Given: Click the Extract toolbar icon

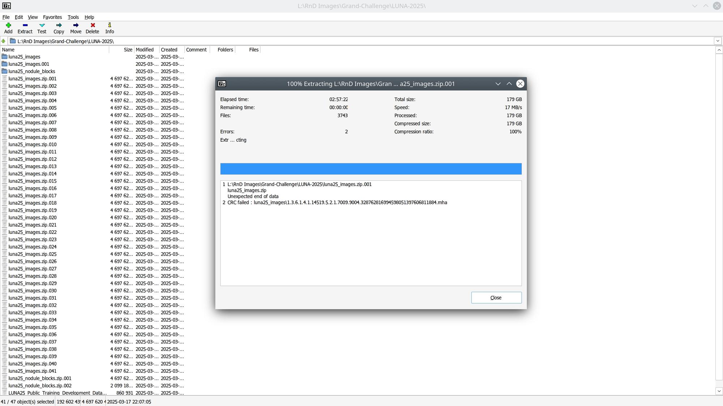Looking at the screenshot, I should [25, 25].
